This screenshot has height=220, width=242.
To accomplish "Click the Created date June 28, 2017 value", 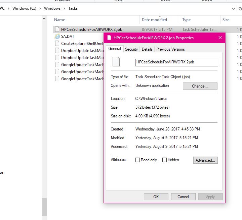I will click(167, 129).
